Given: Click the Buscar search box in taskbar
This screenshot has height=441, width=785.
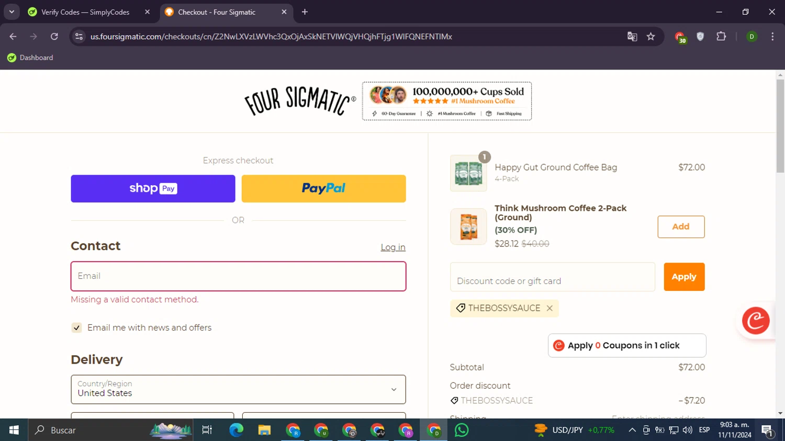Looking at the screenshot, I should (110, 430).
